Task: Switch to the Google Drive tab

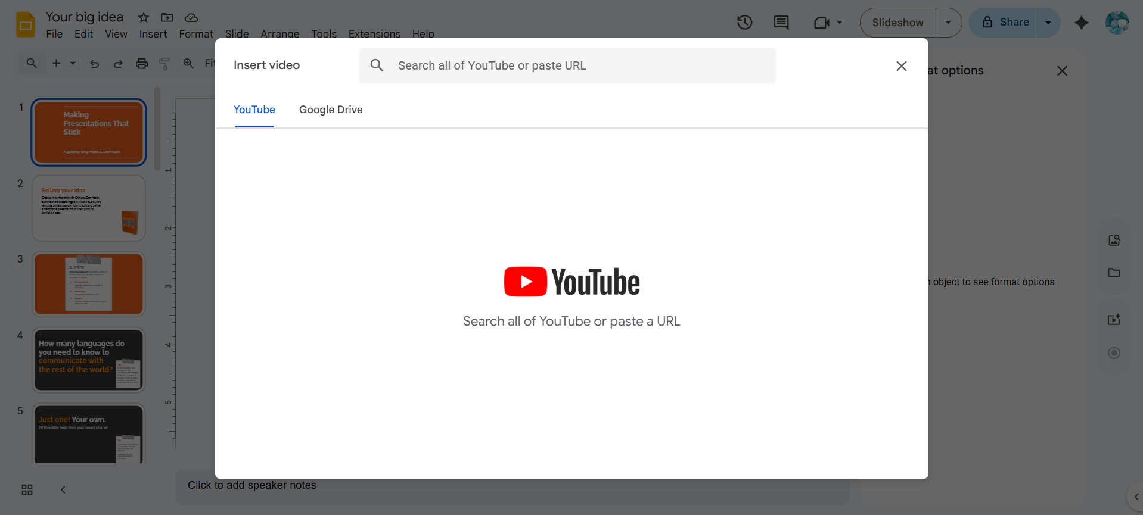Action: [331, 110]
